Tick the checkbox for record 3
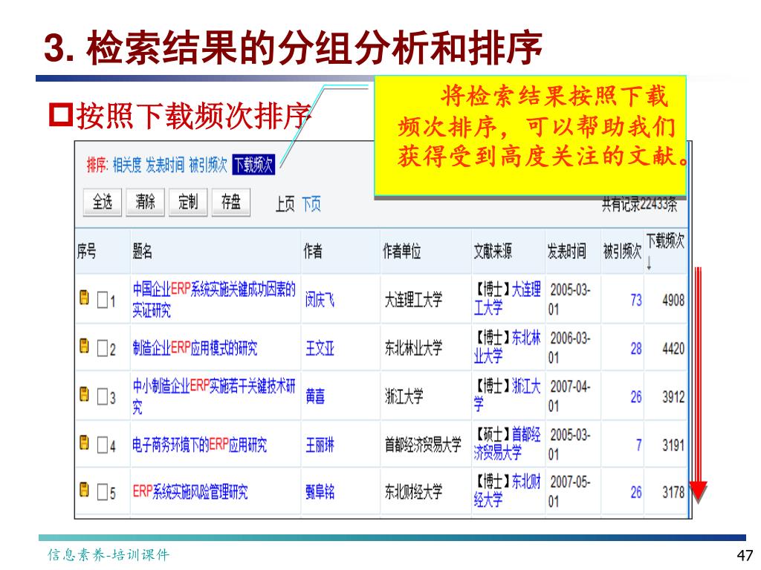 103,396
